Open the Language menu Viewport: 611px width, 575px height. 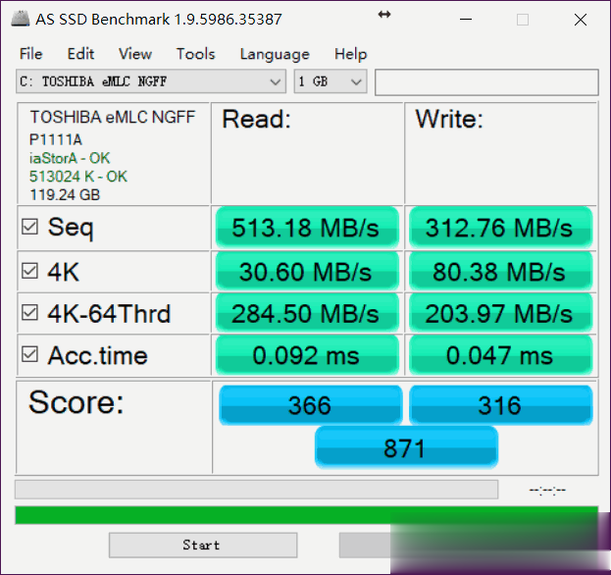(x=275, y=54)
